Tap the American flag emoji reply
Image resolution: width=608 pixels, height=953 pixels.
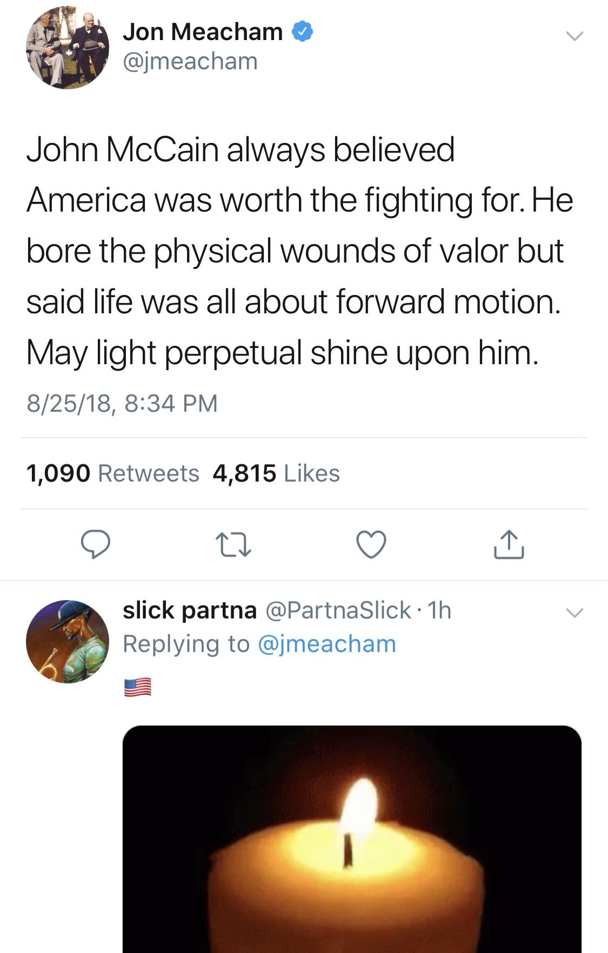[x=138, y=687]
